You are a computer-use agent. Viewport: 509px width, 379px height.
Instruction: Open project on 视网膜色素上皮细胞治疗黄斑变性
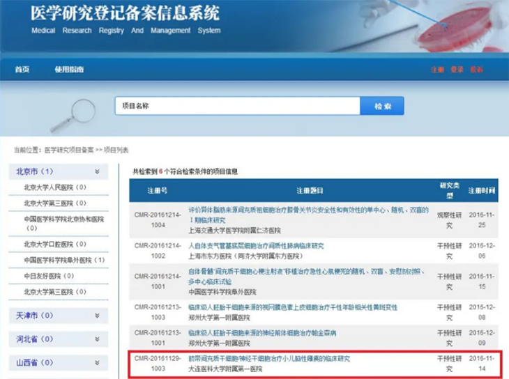click(293, 307)
